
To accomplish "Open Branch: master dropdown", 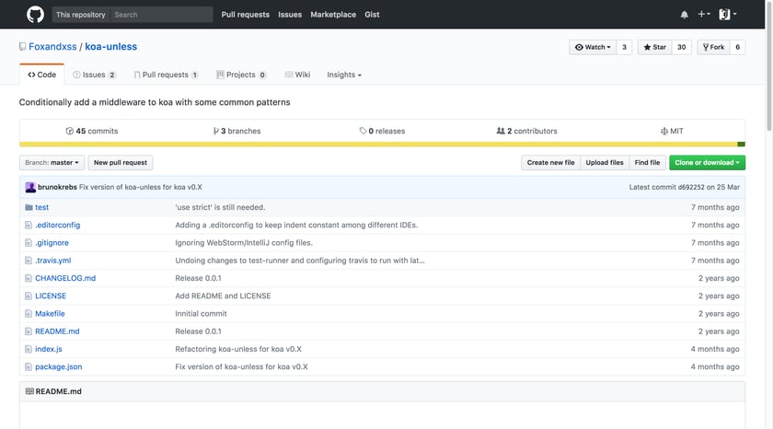I will (52, 163).
